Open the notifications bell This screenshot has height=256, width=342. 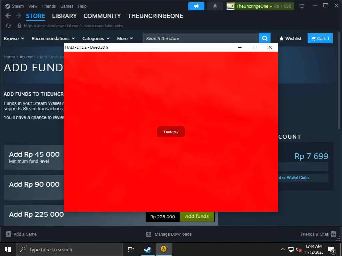215,6
